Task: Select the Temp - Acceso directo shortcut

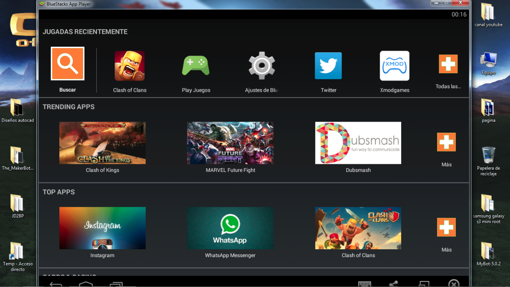Action: coord(18,257)
